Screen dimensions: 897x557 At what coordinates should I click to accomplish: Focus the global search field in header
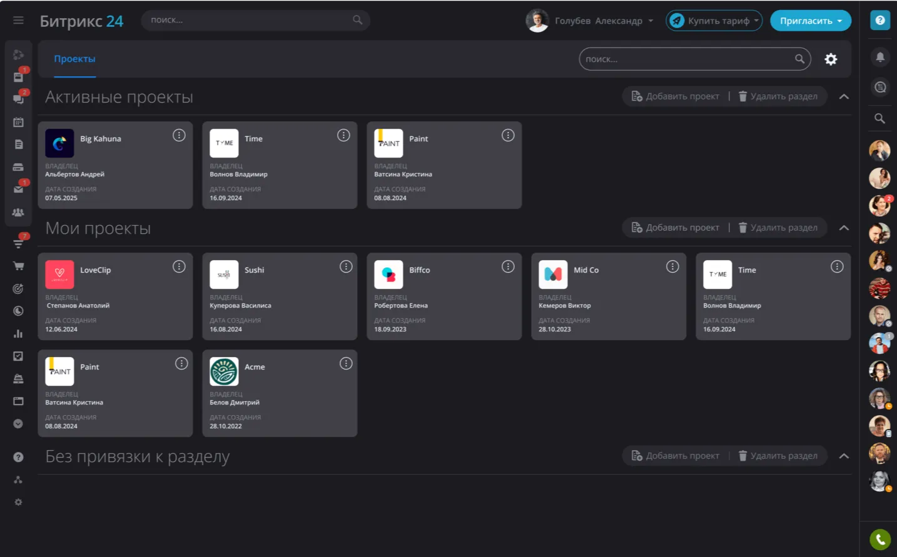[x=255, y=20]
